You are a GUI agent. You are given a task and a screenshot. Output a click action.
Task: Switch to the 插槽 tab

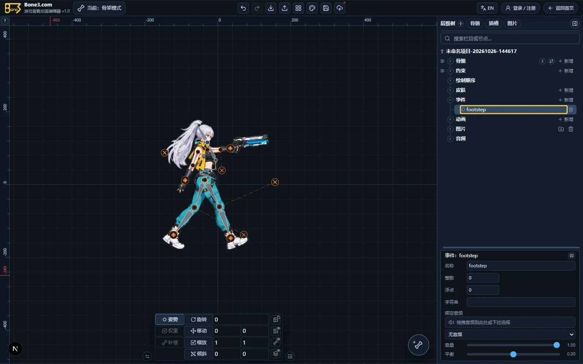[494, 23]
